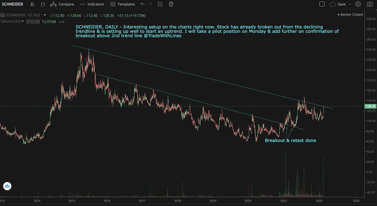Edit the SCHNEIDER symbol field
The width and height of the screenshot is (377, 206).
coord(13,4)
